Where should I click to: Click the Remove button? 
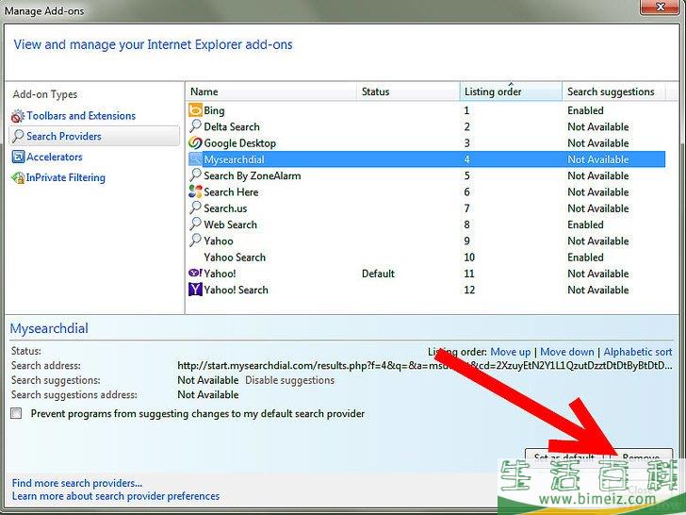(641, 457)
